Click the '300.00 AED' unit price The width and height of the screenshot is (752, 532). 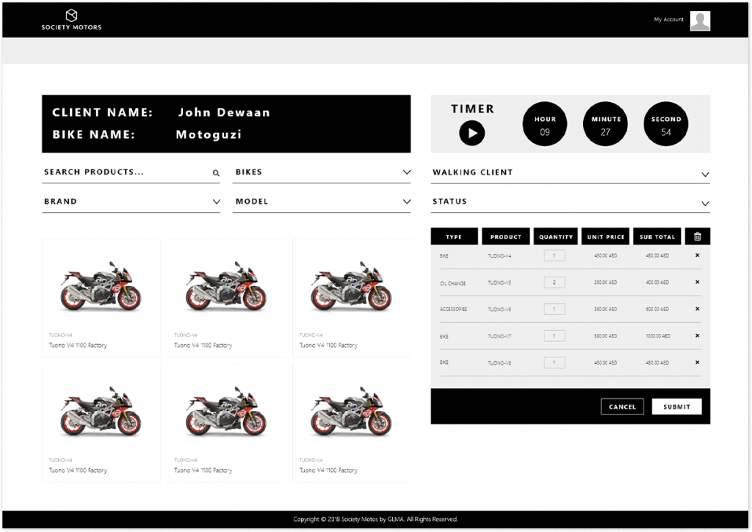click(x=606, y=309)
